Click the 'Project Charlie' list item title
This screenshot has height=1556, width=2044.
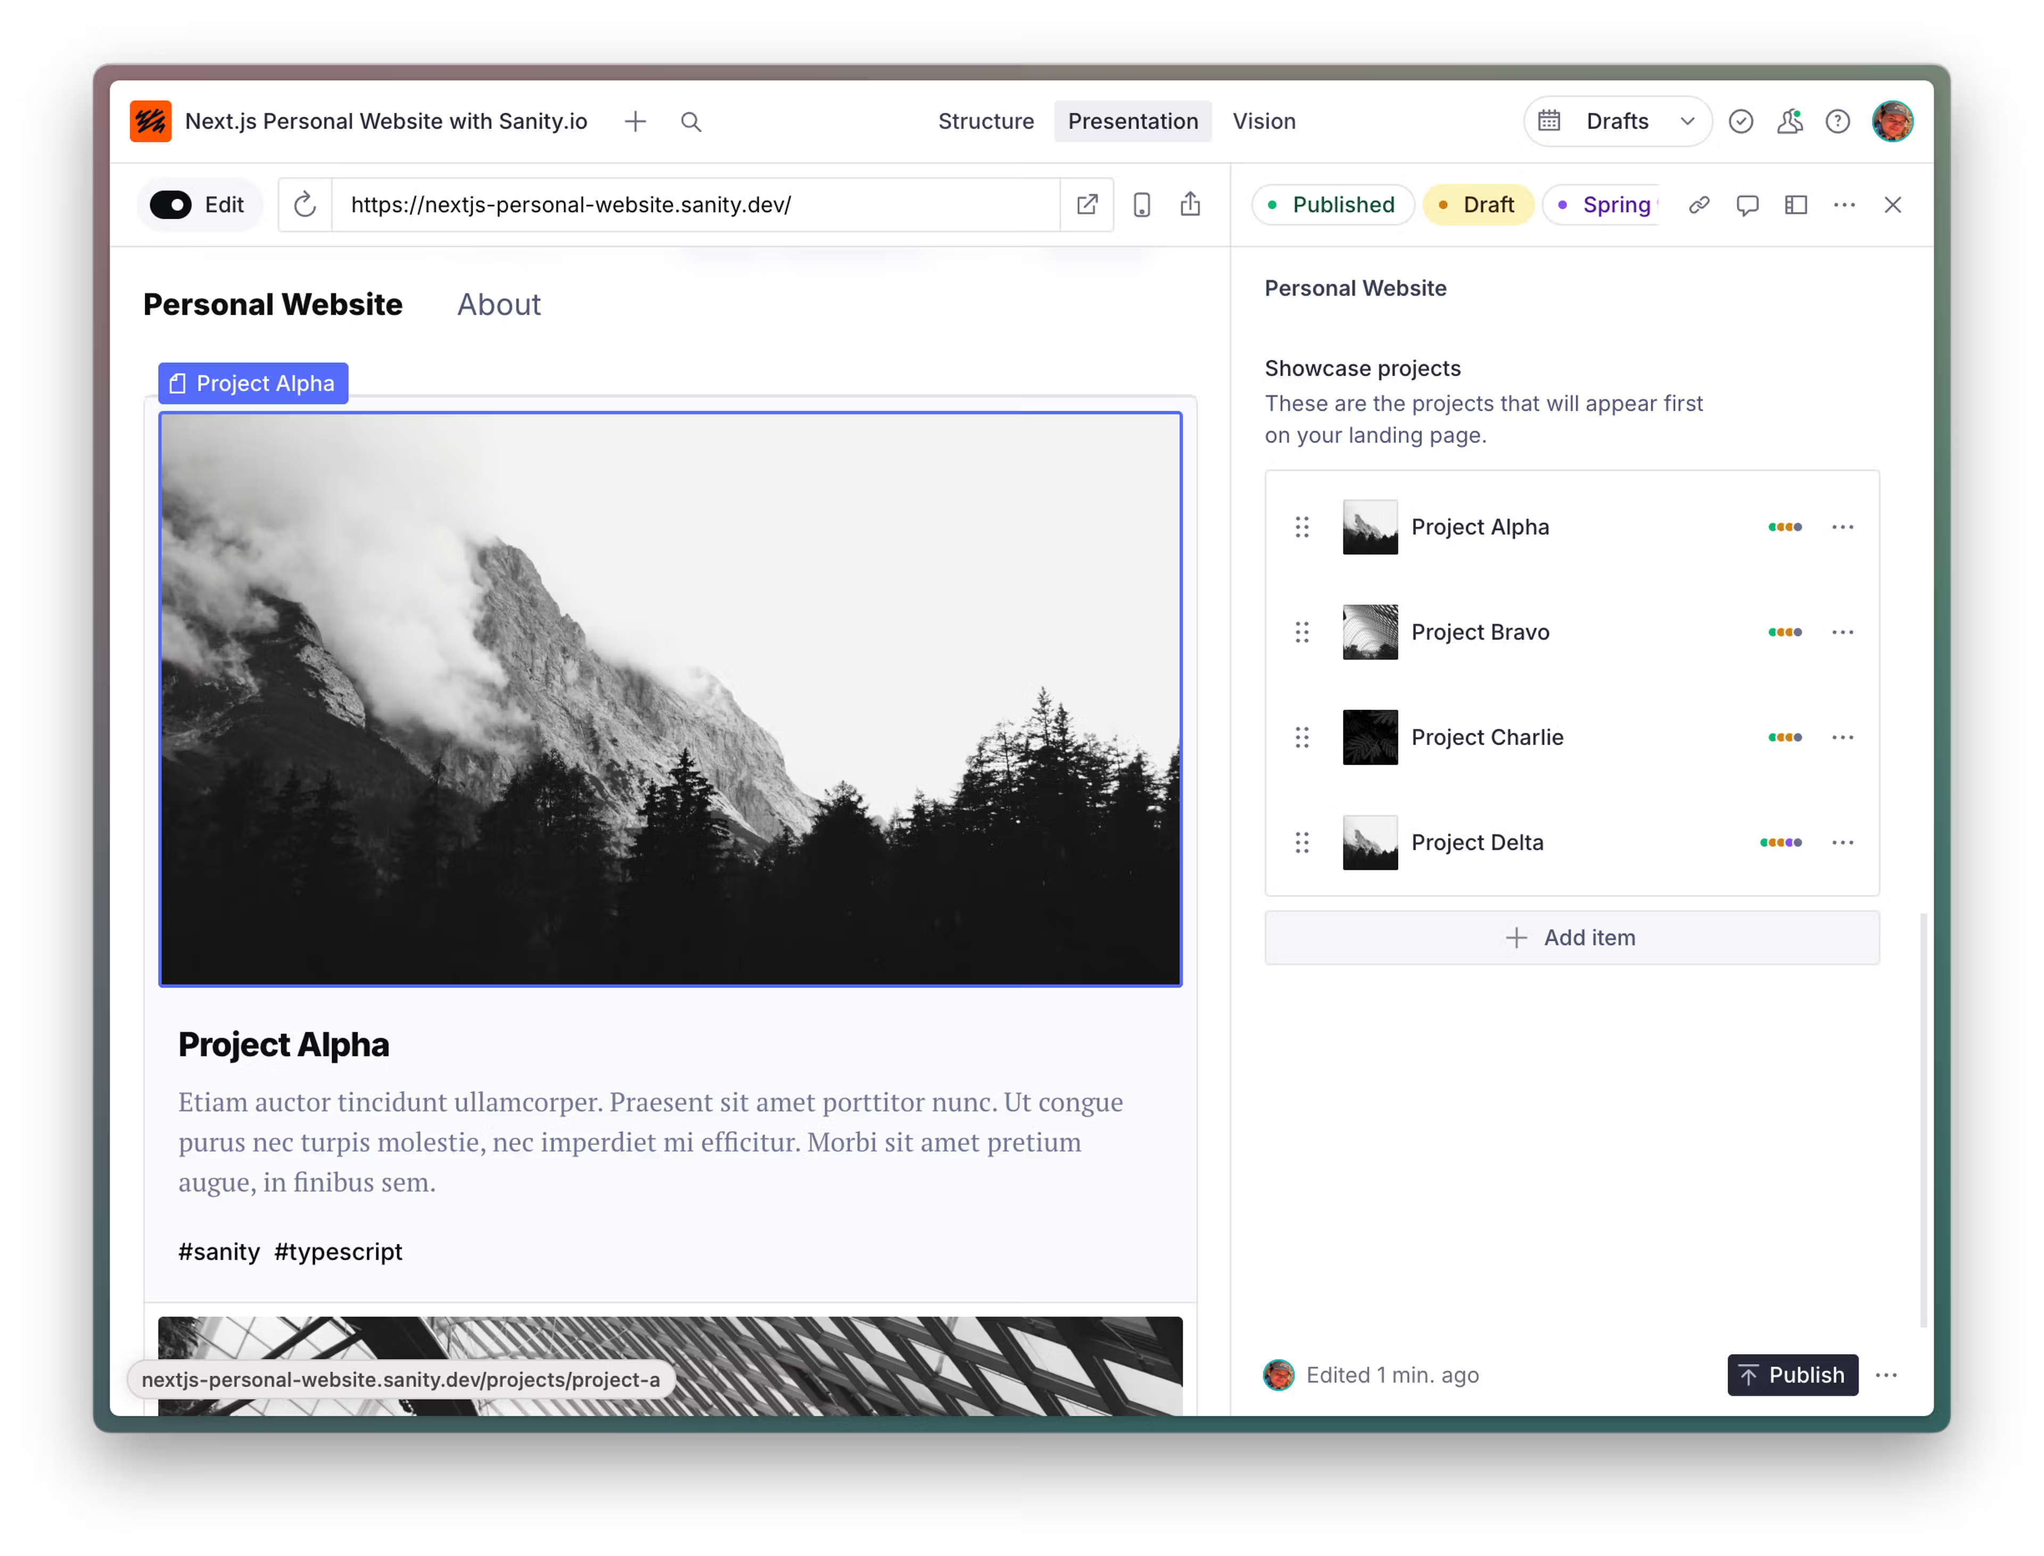tap(1487, 737)
